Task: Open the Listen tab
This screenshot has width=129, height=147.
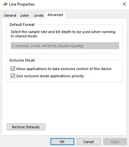Action: point(24,15)
